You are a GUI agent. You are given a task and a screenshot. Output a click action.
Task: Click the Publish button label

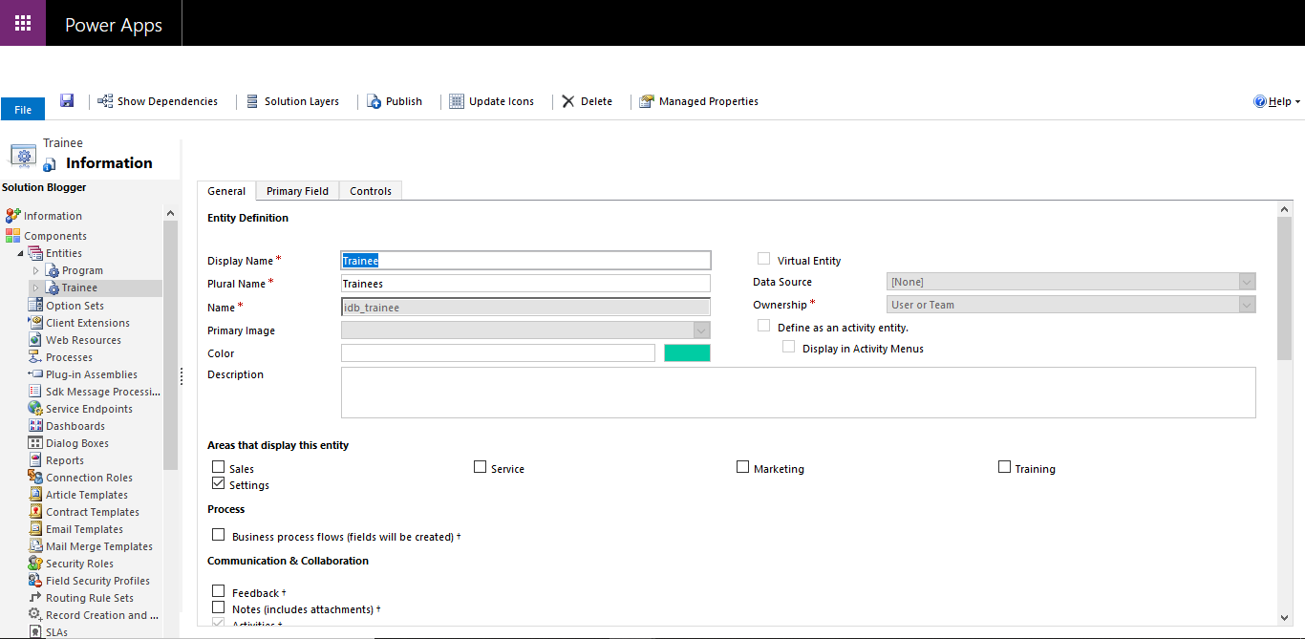pos(404,101)
